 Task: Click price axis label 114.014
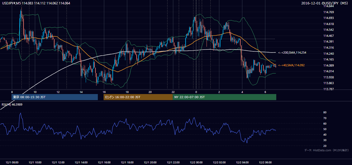(x=329, y=71)
